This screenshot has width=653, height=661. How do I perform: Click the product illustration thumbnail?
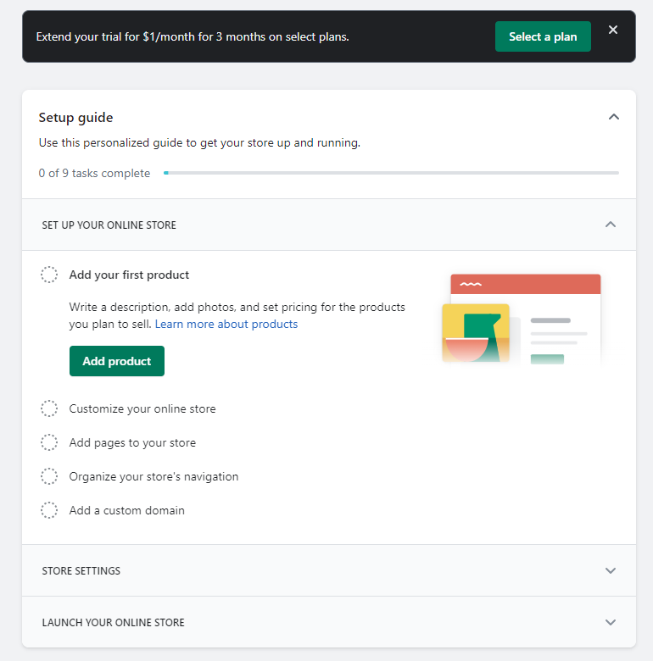521,319
